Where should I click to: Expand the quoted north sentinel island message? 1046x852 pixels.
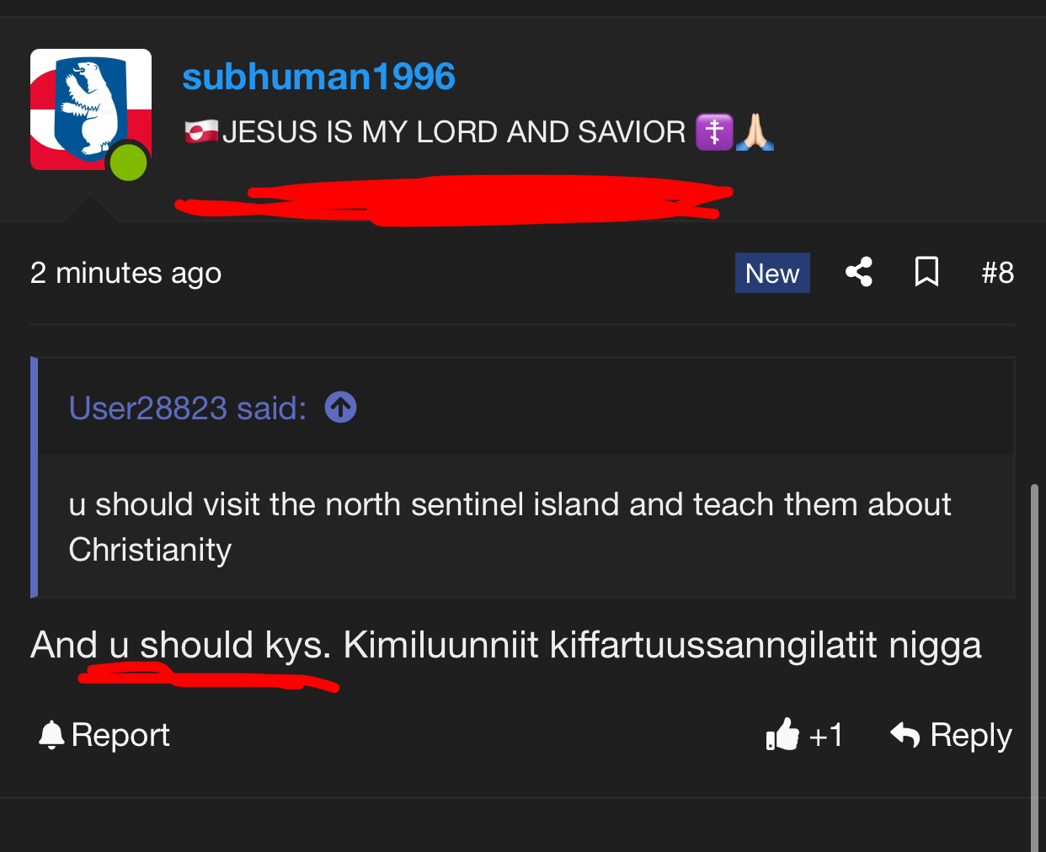coord(509,526)
